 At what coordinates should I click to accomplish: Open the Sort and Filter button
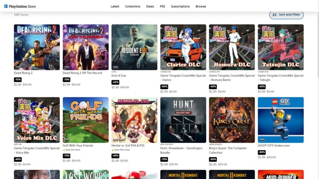[x=286, y=14]
